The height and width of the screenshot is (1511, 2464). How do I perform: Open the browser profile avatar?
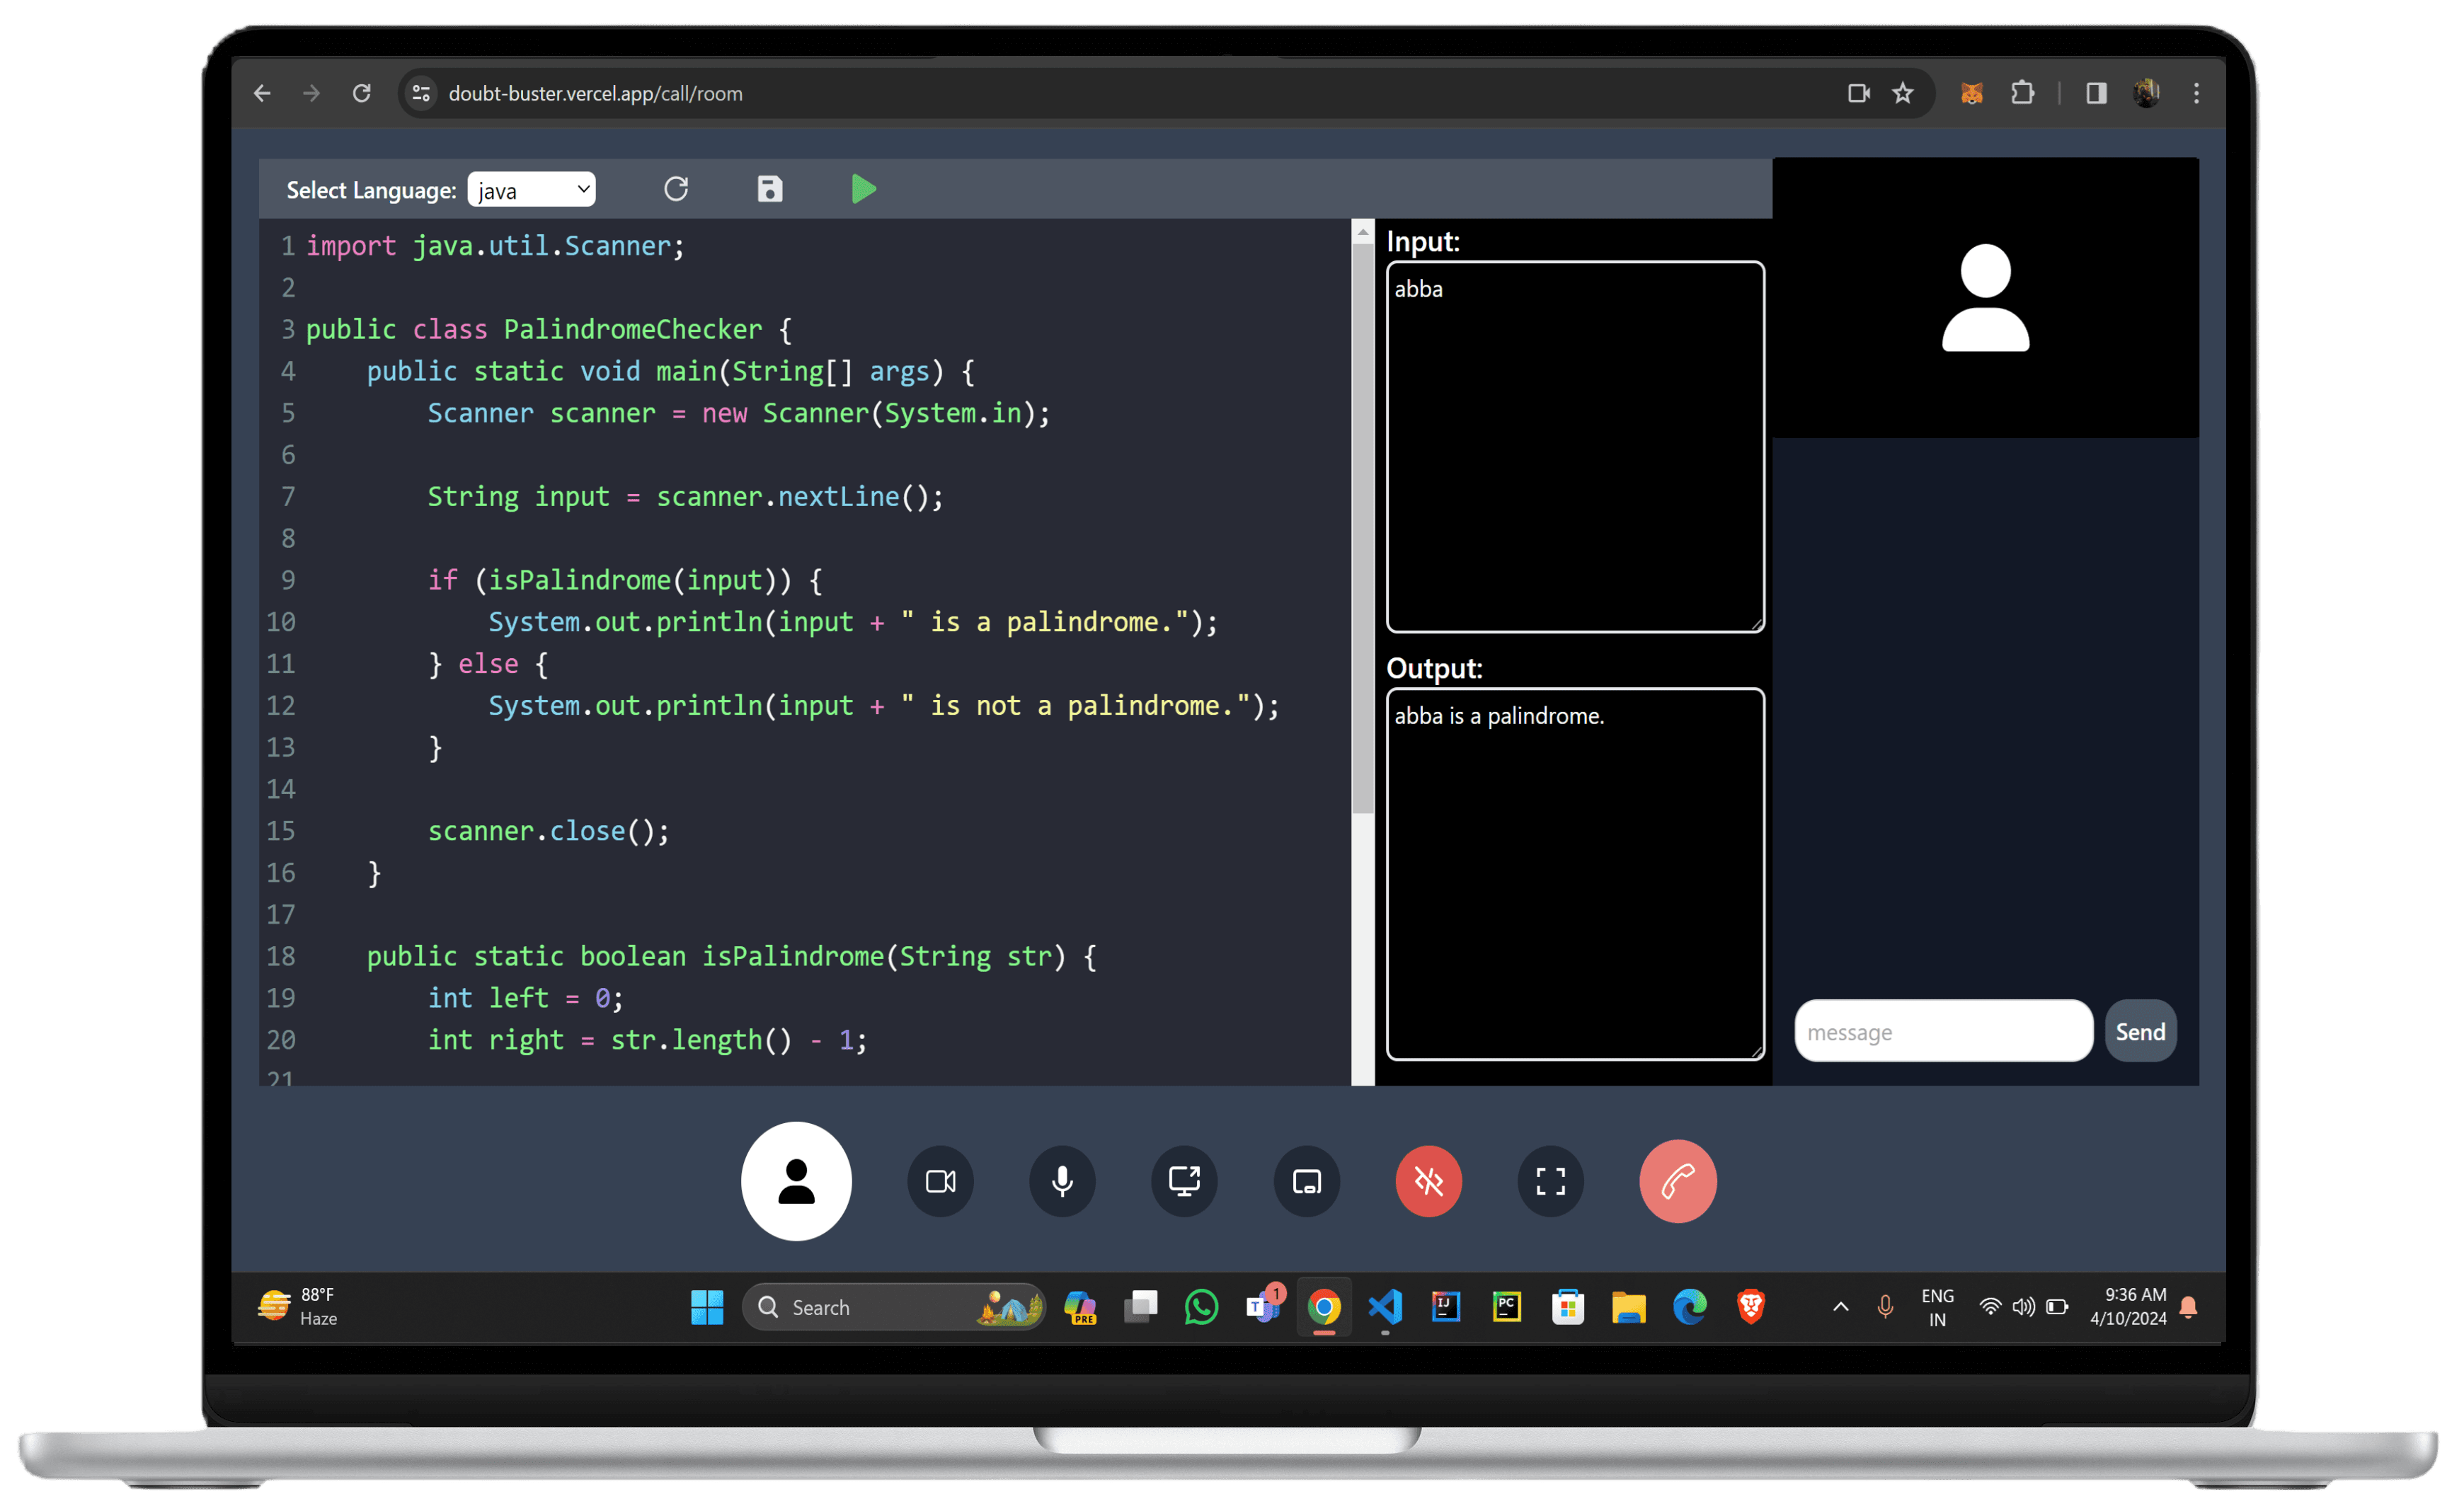2146,93
